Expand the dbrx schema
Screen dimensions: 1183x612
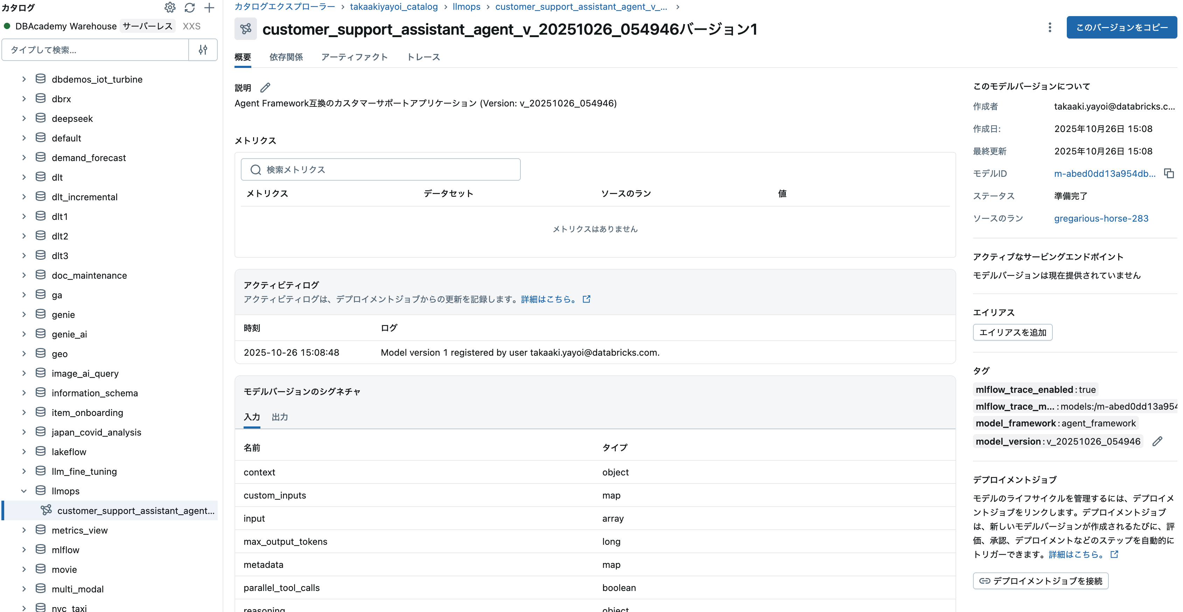[x=24, y=98]
